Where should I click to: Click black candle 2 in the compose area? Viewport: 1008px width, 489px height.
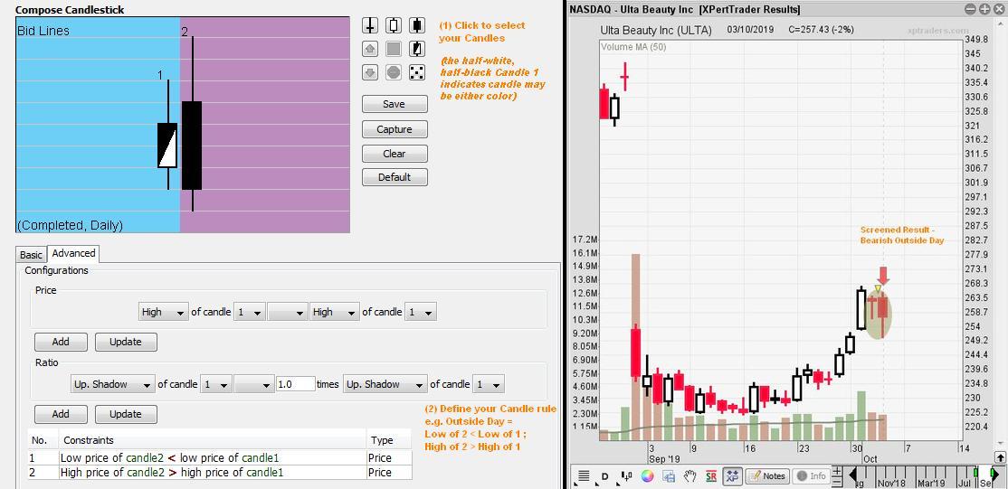click(192, 146)
